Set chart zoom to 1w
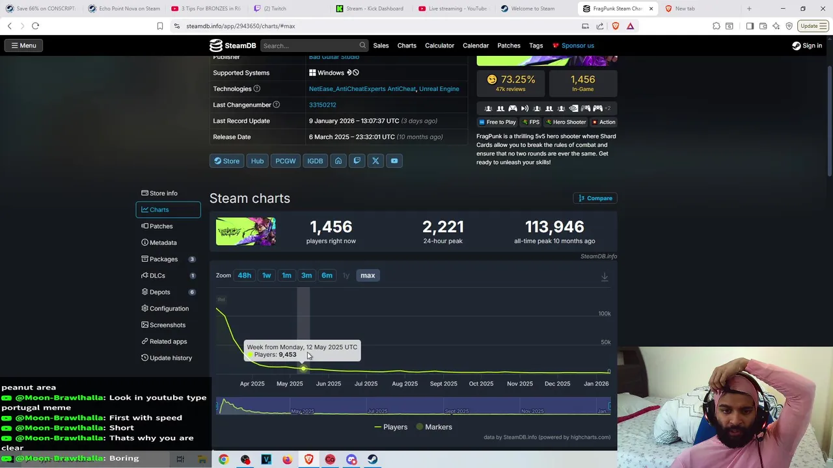Viewport: 833px width, 468px height. click(x=266, y=276)
